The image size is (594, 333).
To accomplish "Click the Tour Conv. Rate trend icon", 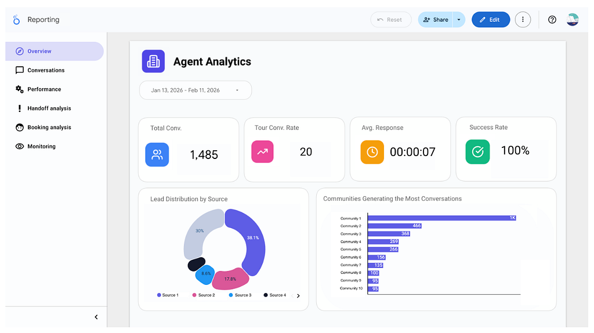I will point(262,151).
